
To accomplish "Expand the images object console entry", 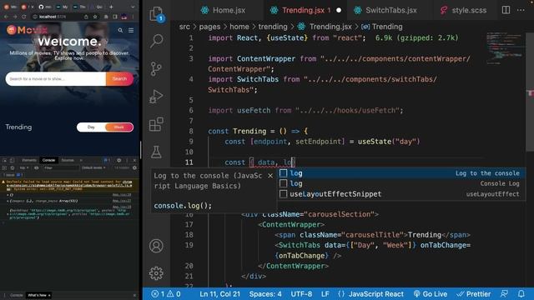I will coord(8,201).
